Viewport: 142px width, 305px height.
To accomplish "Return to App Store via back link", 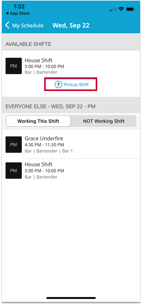I will (x=18, y=13).
